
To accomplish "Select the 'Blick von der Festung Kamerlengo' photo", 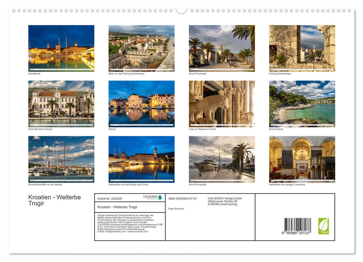I will point(141,48).
